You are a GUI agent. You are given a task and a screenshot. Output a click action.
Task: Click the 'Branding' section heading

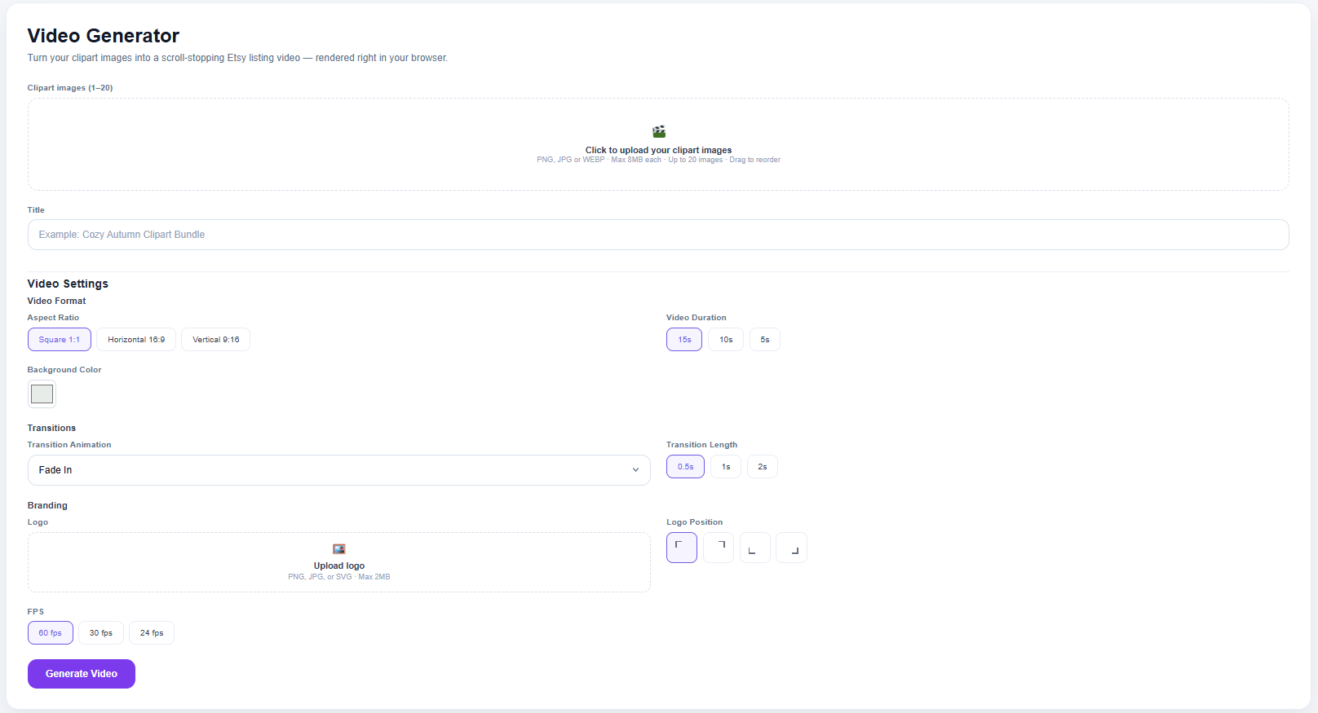47,505
